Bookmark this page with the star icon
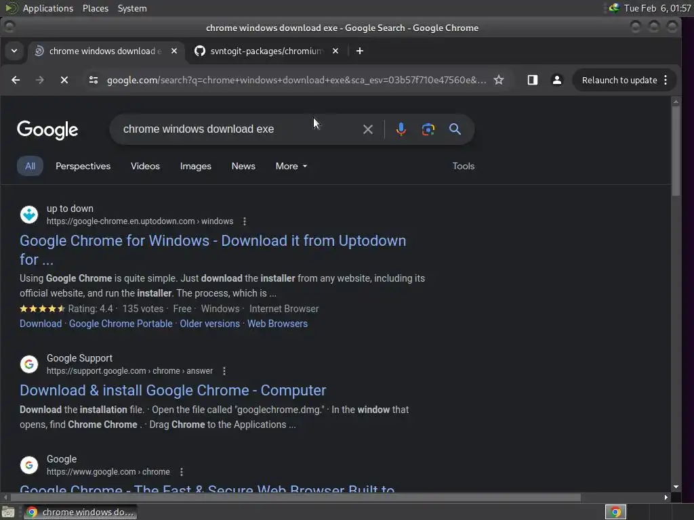 click(x=499, y=80)
